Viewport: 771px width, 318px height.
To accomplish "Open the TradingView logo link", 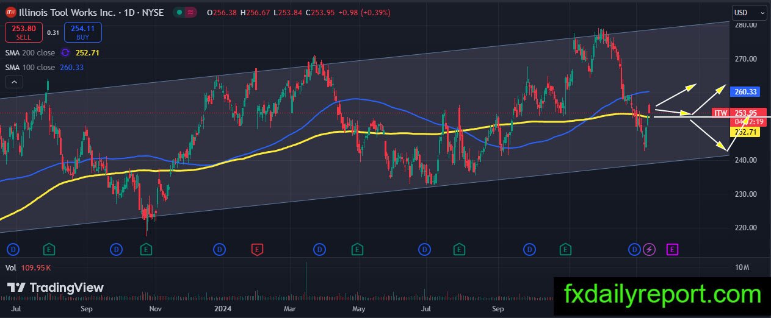I will click(x=56, y=288).
